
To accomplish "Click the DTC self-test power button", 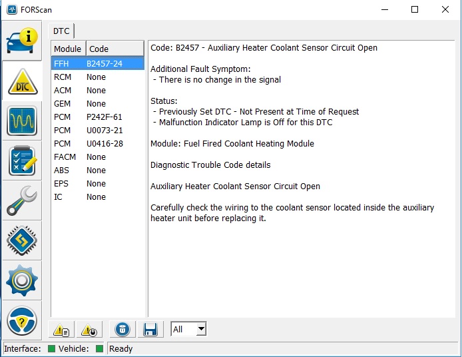I will [x=89, y=329].
